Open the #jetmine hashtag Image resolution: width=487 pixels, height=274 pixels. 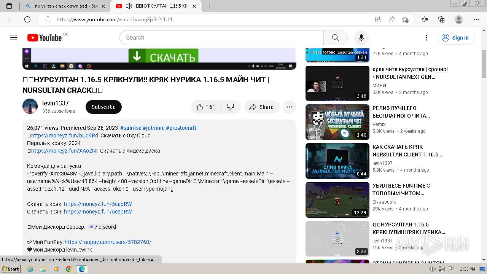pos(154,128)
